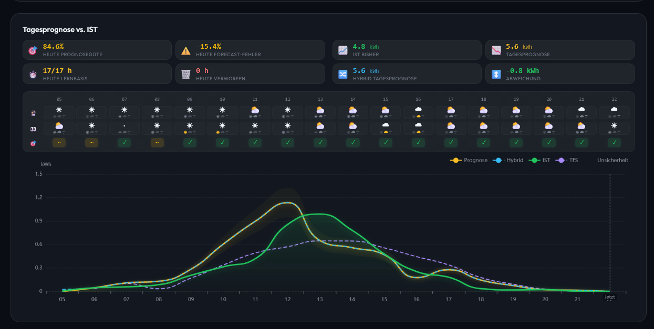
Task: Click the 5.6 kWh Hybrid Tagesprognose value
Action: [x=366, y=71]
